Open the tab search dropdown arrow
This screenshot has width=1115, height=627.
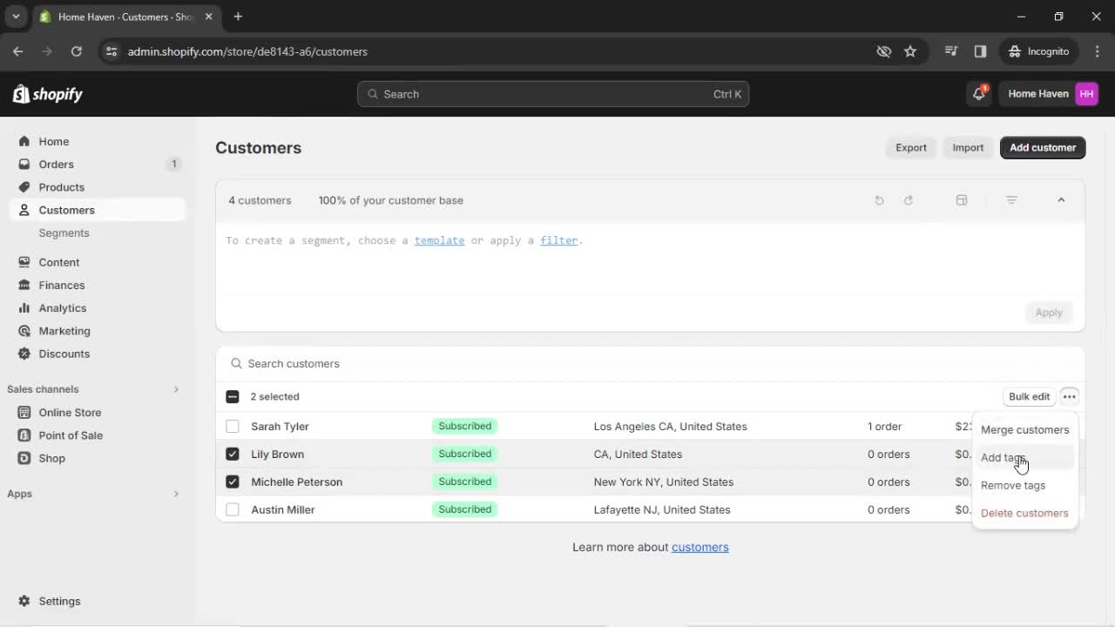tap(16, 17)
